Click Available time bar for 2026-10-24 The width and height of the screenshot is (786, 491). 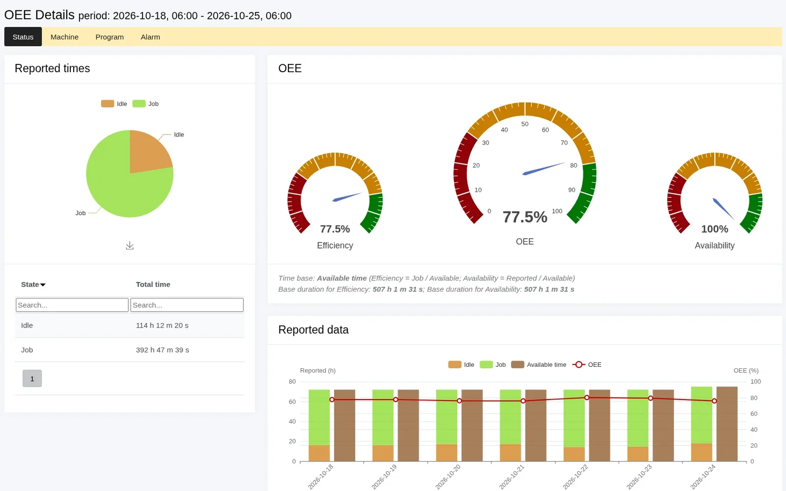[727, 424]
